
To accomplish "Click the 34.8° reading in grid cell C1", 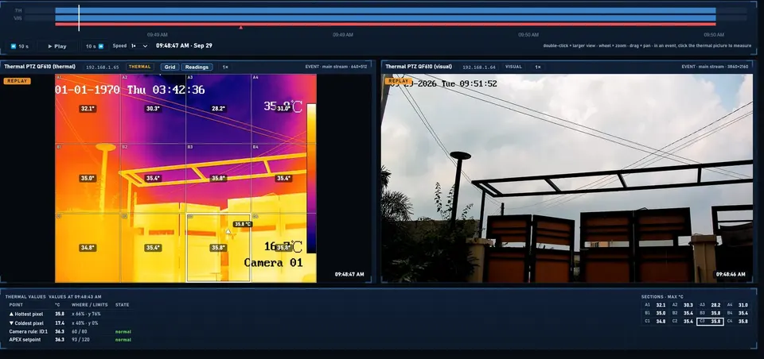I will (x=88, y=248).
